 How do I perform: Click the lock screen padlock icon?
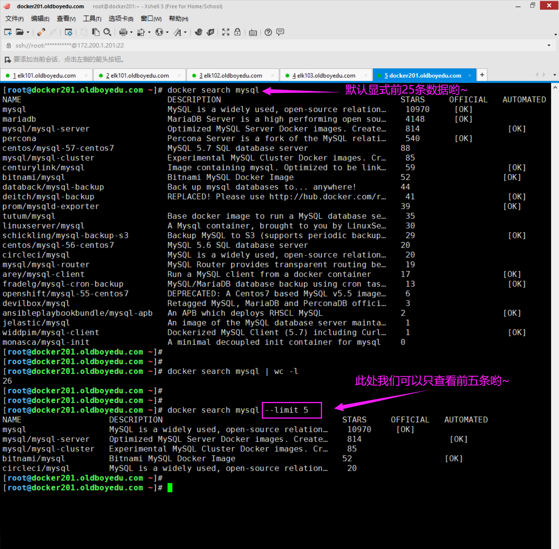point(237,32)
